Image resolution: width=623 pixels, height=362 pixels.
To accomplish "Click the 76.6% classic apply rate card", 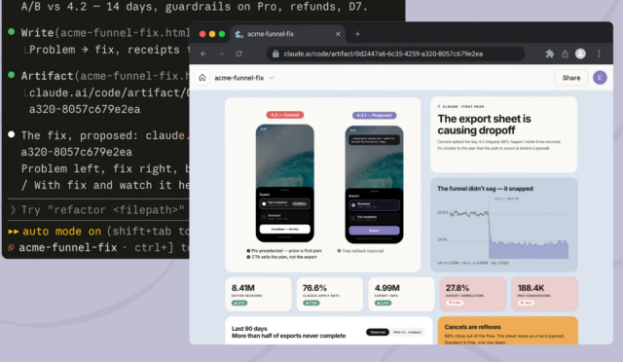I will pyautogui.click(x=330, y=294).
